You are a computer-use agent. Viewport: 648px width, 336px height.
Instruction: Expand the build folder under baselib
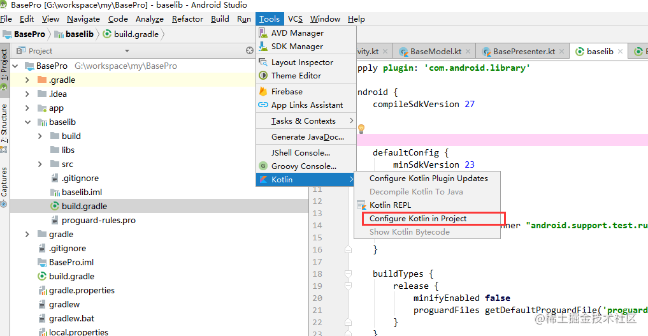click(x=40, y=136)
